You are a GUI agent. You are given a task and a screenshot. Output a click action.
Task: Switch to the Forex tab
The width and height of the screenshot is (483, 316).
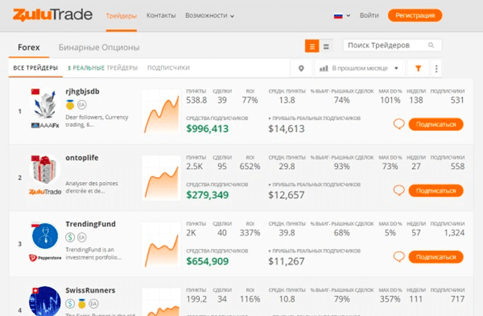pos(28,48)
